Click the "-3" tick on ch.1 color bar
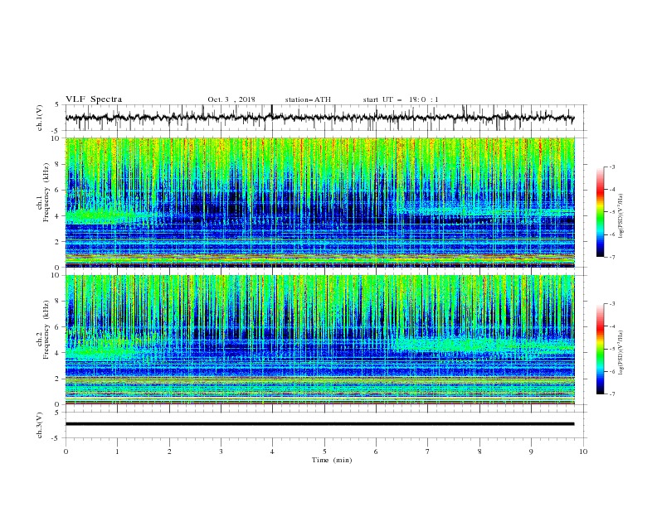Image resolution: width=657 pixels, height=507 pixels. 612,167
